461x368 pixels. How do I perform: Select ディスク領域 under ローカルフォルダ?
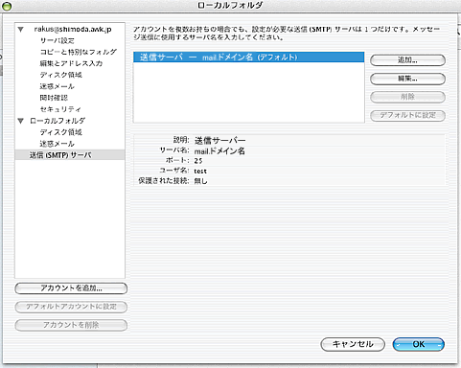click(60, 132)
